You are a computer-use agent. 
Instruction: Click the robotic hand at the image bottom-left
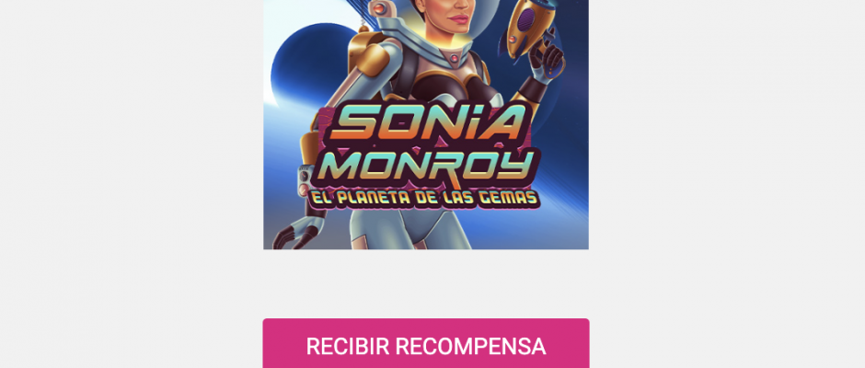pos(297,232)
